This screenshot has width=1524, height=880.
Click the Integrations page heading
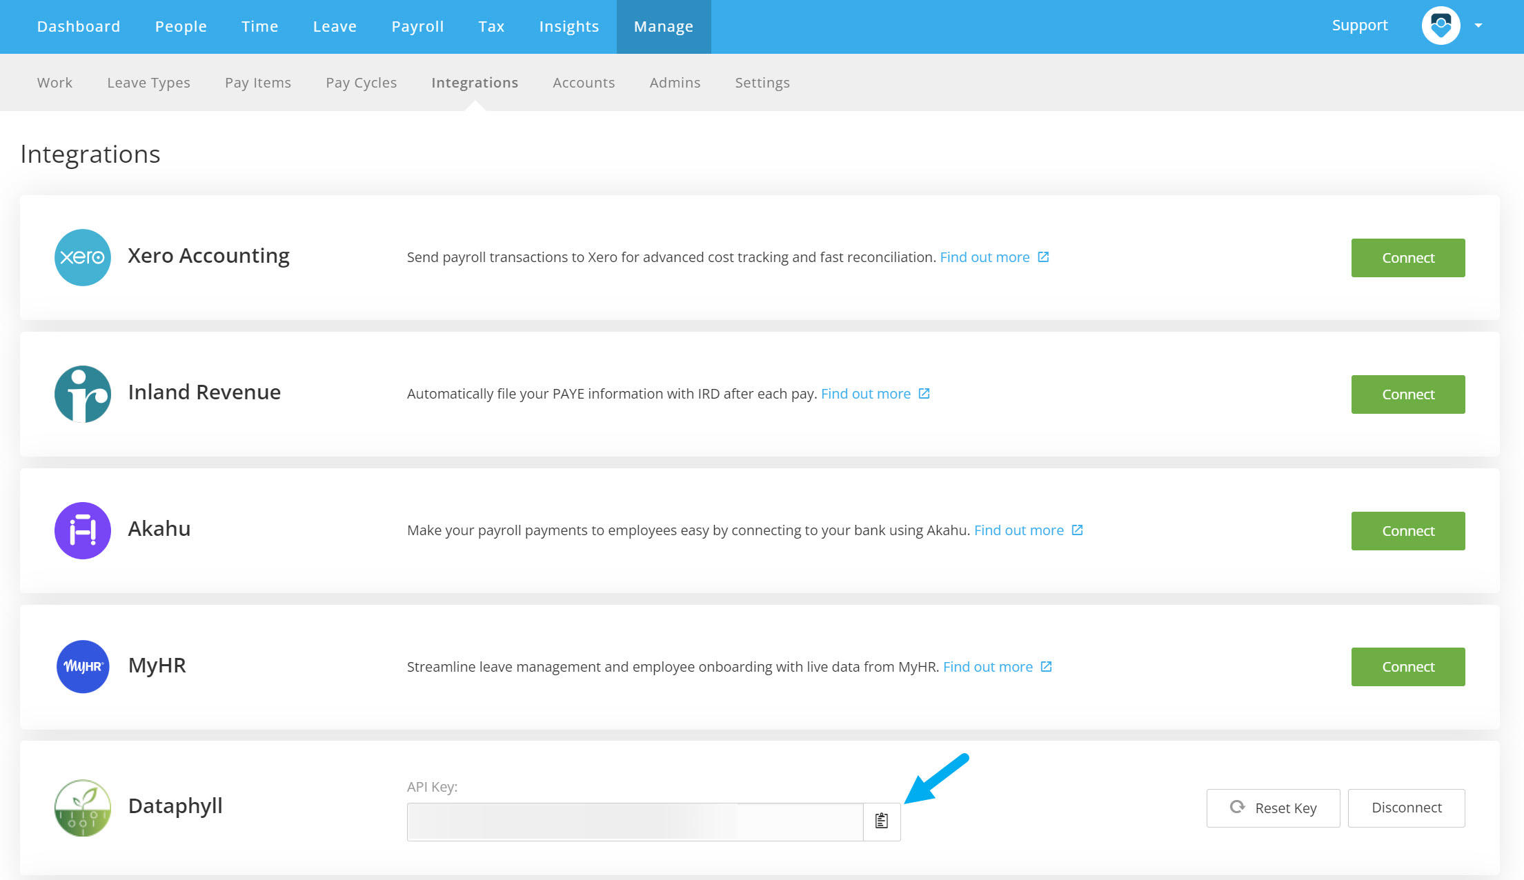(x=90, y=154)
